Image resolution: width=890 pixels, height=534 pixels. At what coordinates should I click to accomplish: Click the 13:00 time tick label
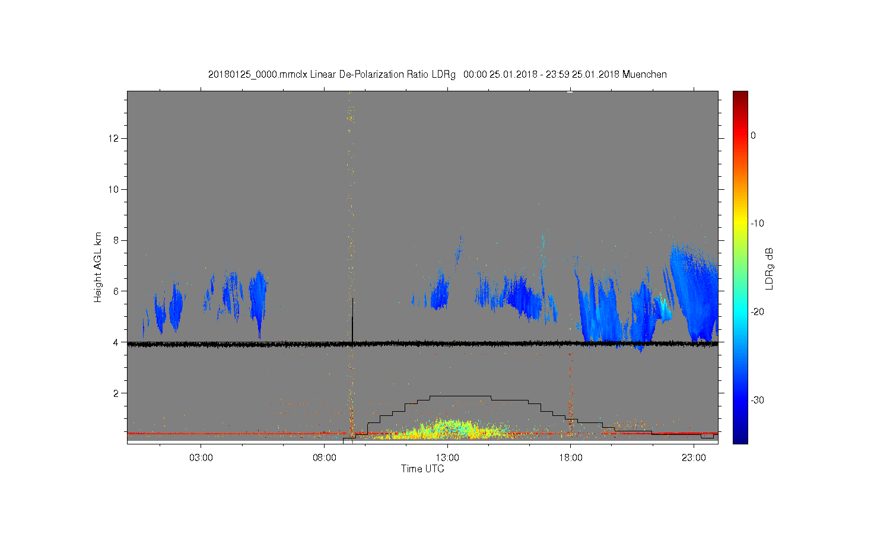[447, 458]
